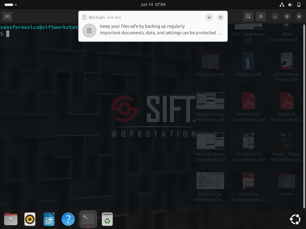The width and height of the screenshot is (306, 229).
Task: Select Home folder on desktop
Action: coord(287,185)
